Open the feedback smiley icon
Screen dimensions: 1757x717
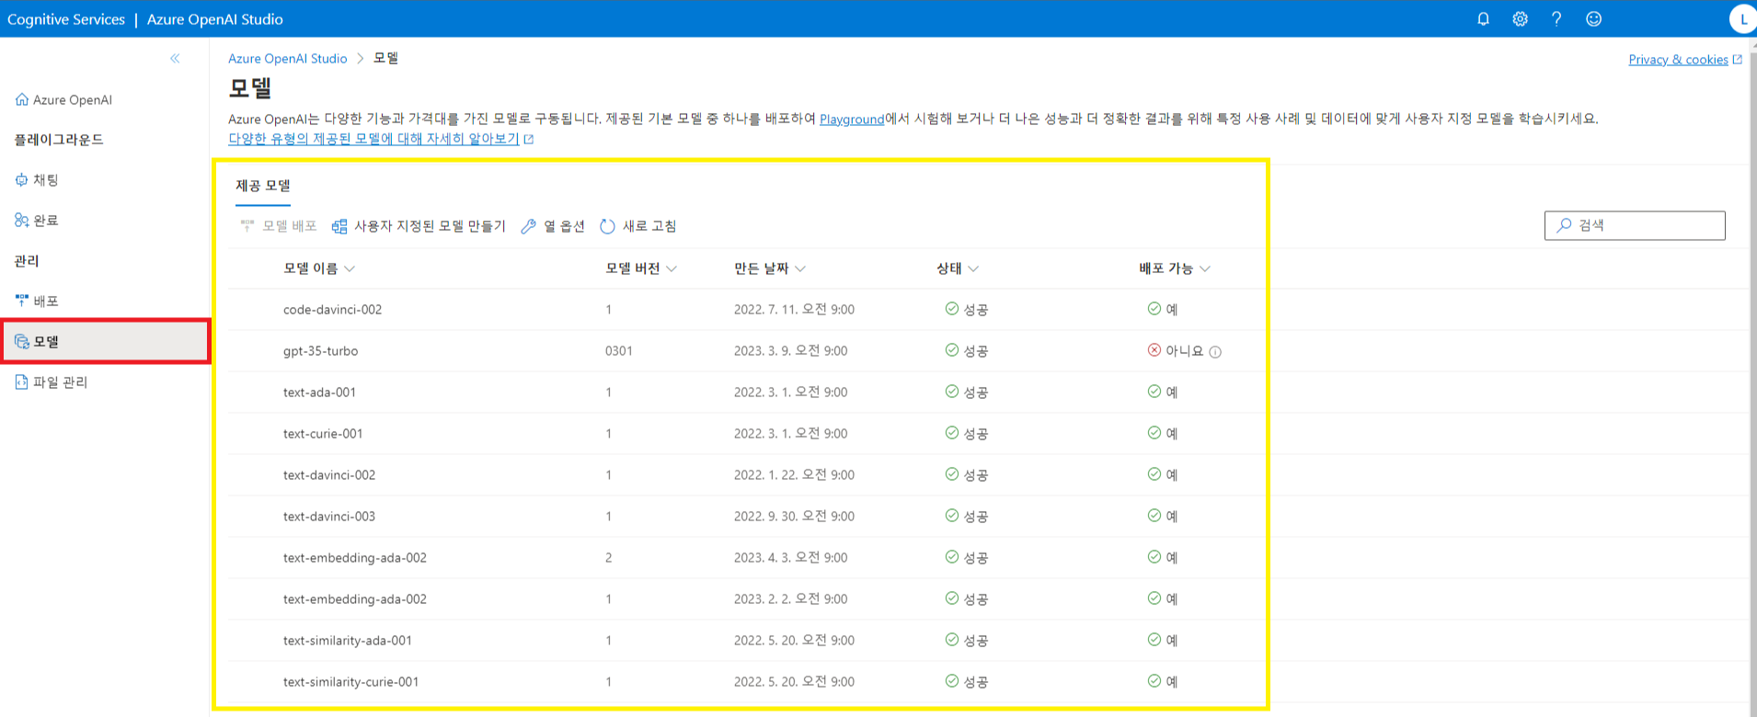(1593, 18)
